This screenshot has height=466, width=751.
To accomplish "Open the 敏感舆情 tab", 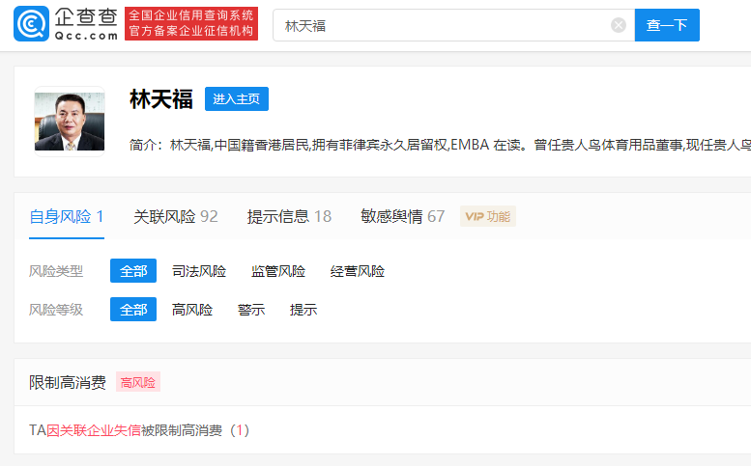I will tap(402, 216).
